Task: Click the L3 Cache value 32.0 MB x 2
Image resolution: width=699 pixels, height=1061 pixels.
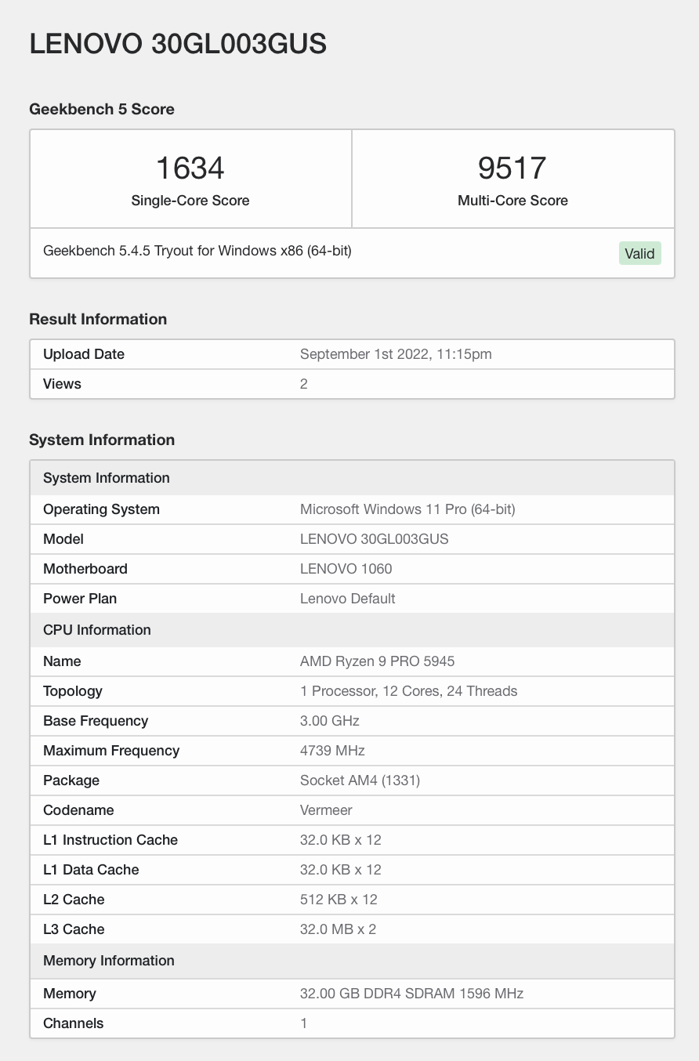Action: tap(338, 929)
